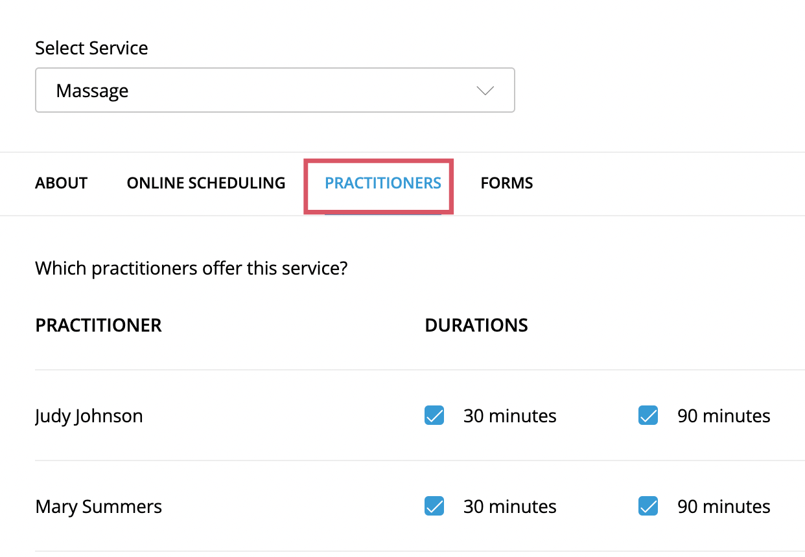Uncheck Judy Johnson's 90 minutes checkbox
This screenshot has width=805, height=557.
[648, 415]
